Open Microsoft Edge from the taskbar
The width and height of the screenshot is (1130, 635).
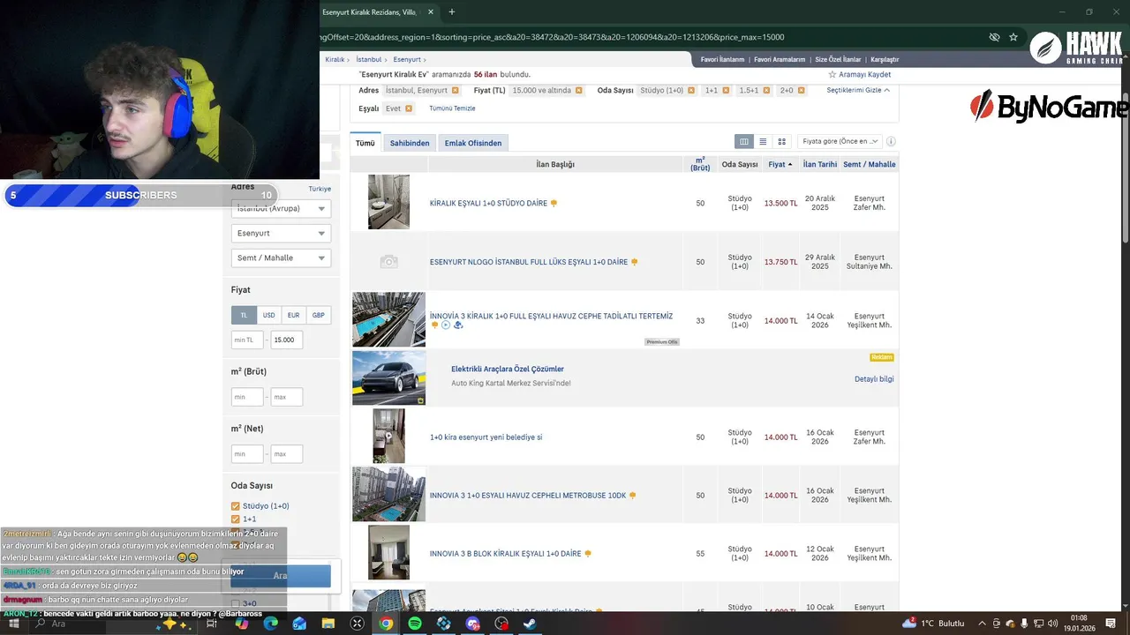(x=271, y=624)
